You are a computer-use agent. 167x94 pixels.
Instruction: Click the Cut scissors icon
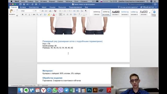click(x=17, y=10)
